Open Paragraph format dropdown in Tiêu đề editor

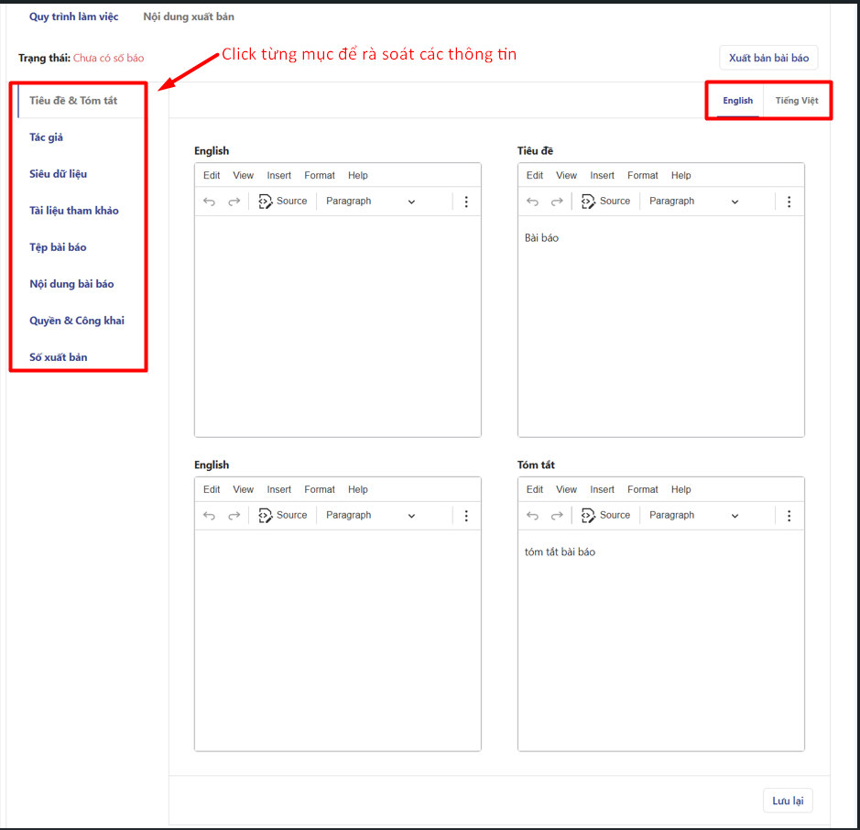[x=693, y=202]
